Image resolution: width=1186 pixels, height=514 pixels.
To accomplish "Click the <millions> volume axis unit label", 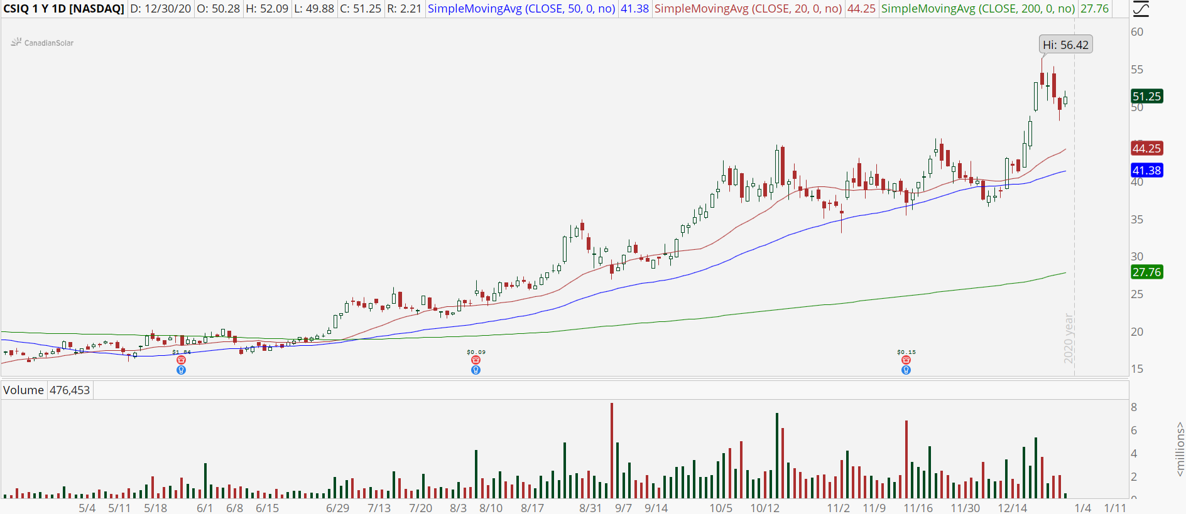I will click(1180, 449).
